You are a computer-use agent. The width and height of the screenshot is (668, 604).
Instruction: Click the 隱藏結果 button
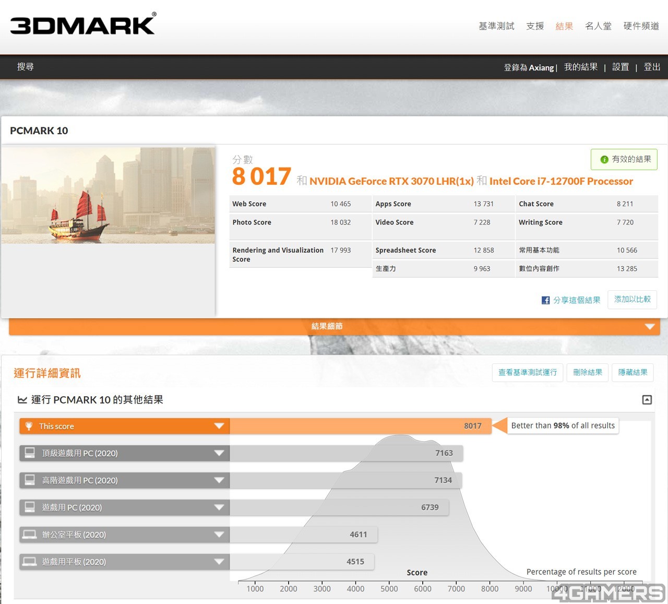633,372
